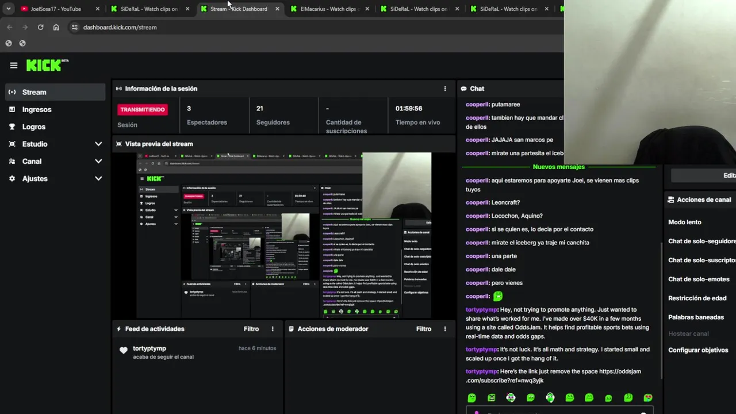The height and width of the screenshot is (414, 736).
Task: Click the 01:59:56 Tiempo en vivo value
Action: tap(409, 108)
